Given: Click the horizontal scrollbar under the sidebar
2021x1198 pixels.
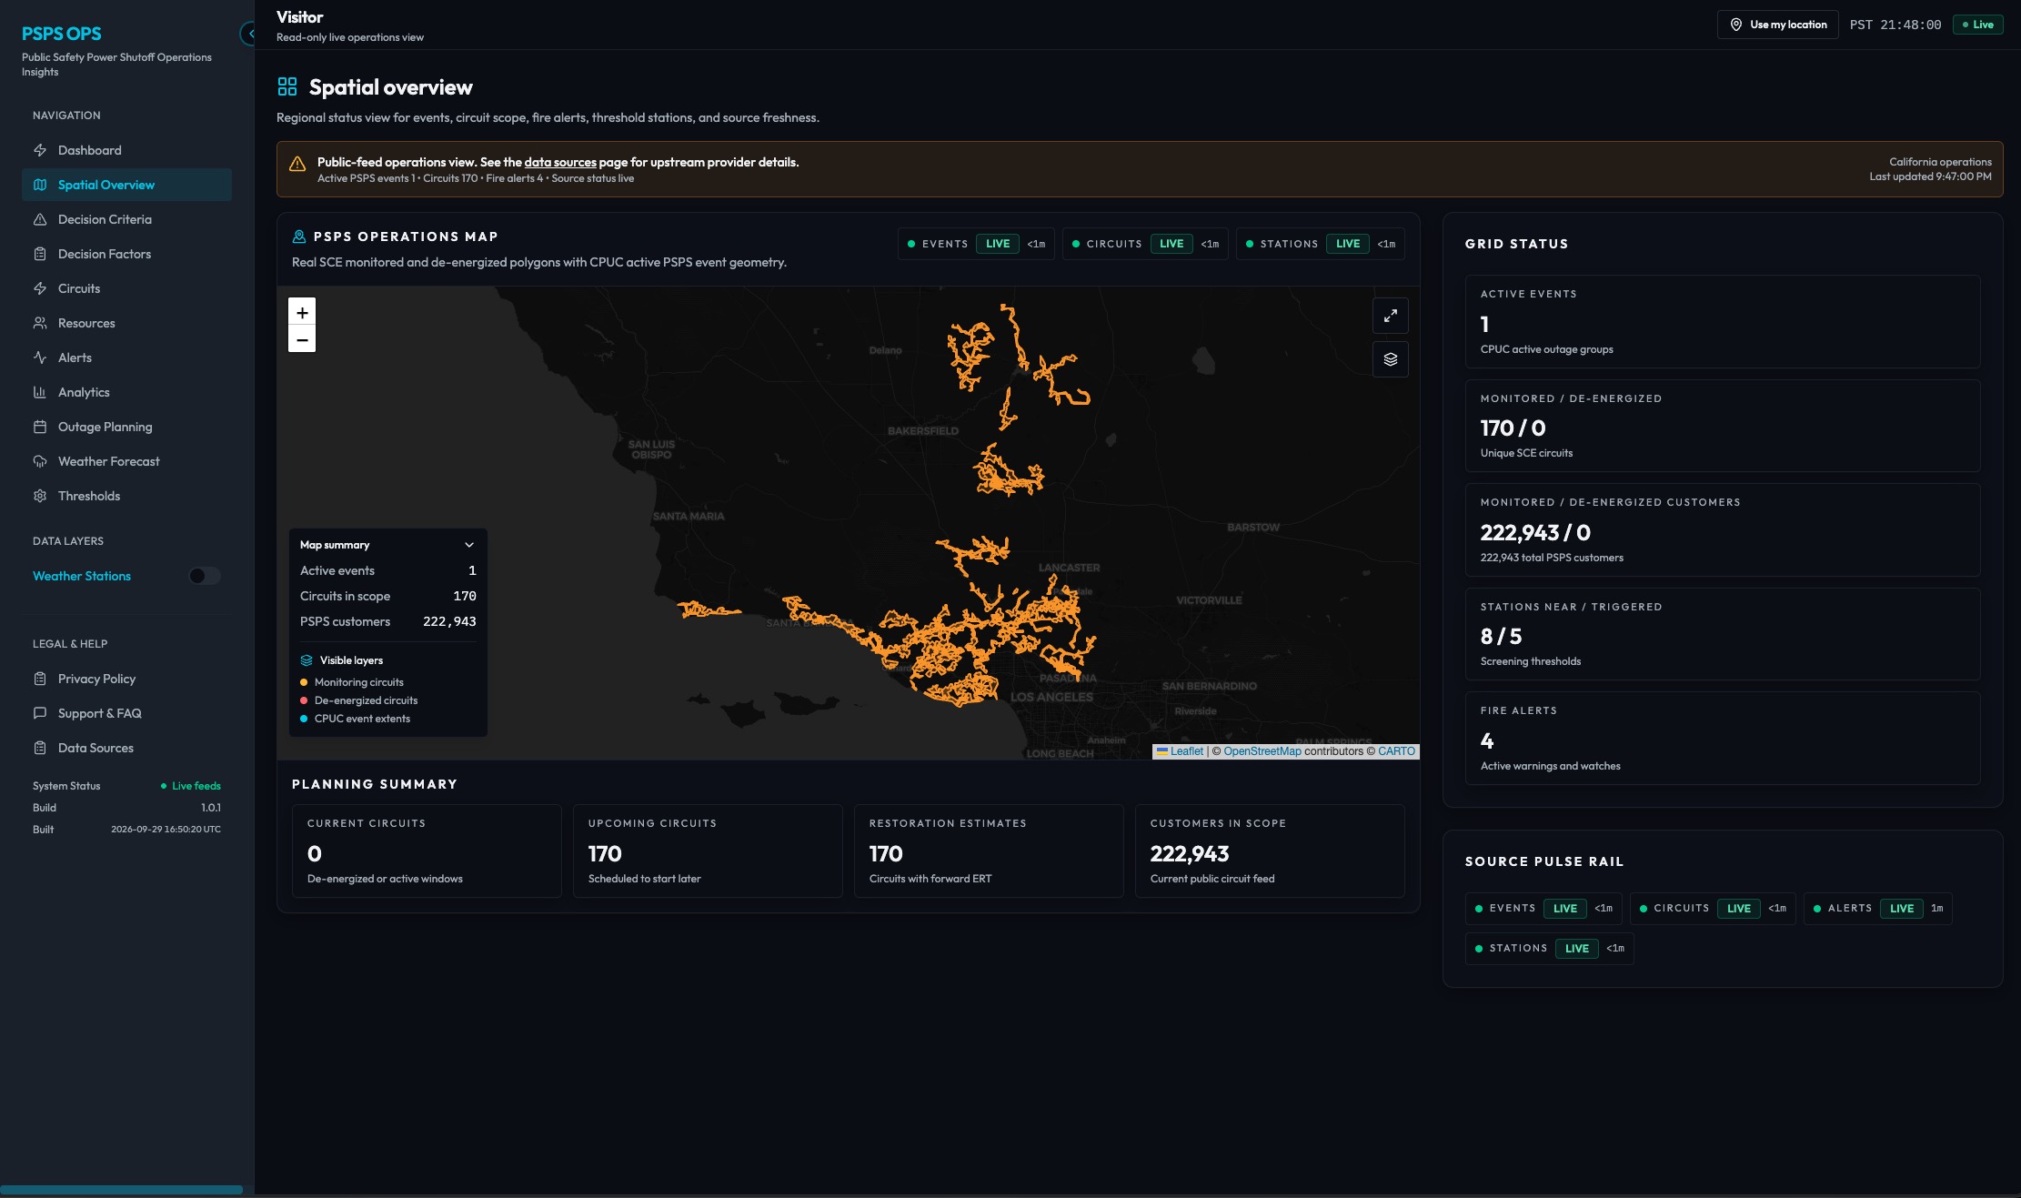Looking at the screenshot, I should tap(121, 1190).
